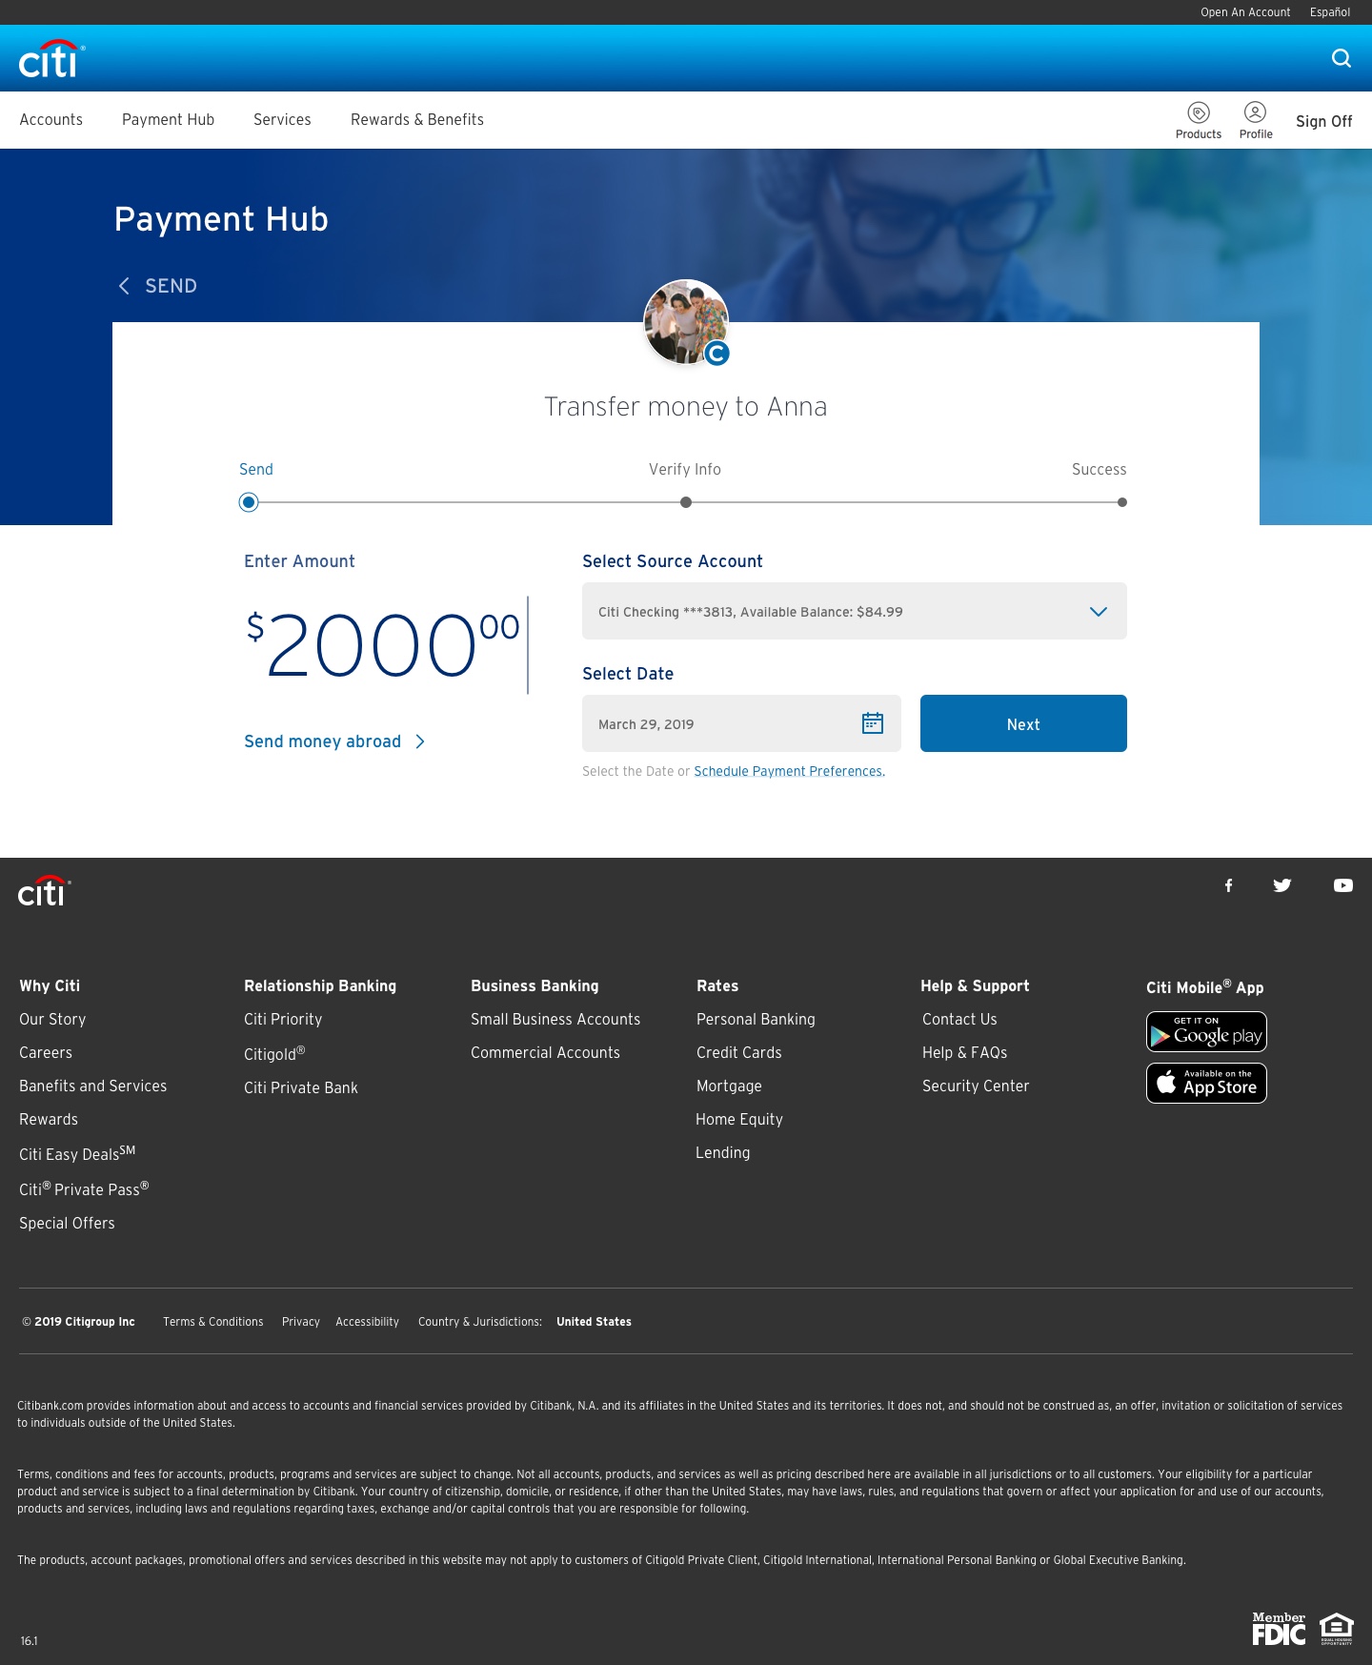Click the arrow after Send money abroad
The width and height of the screenshot is (1372, 1665).
(x=420, y=741)
